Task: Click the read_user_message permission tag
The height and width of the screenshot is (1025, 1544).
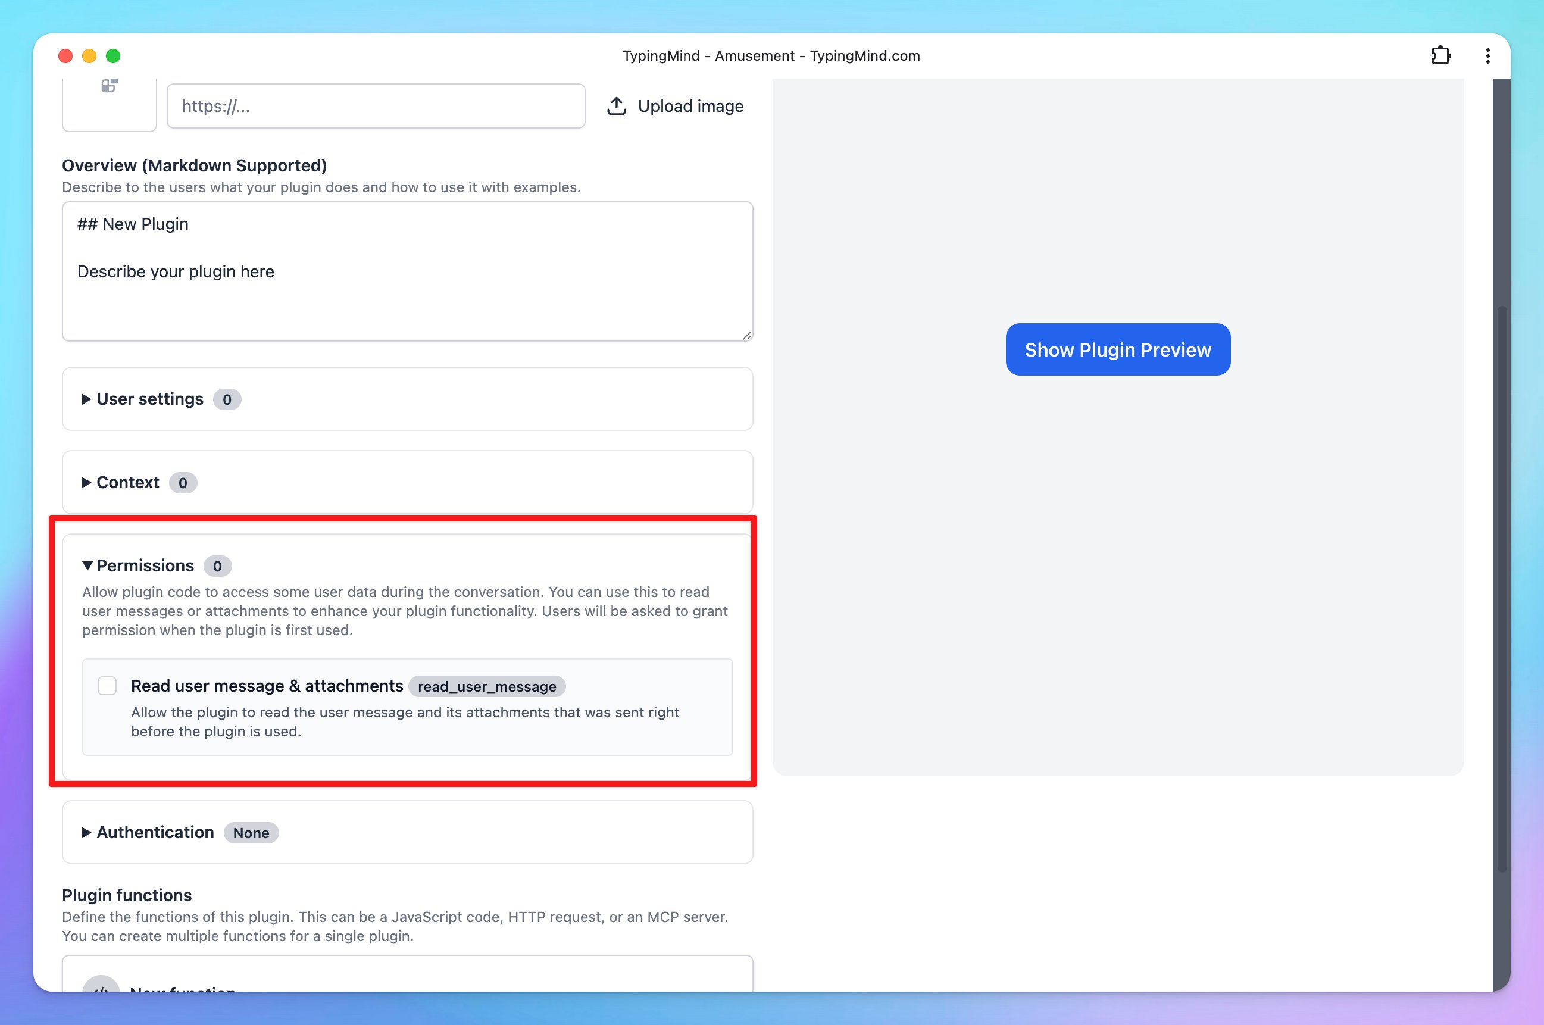Action: point(487,686)
